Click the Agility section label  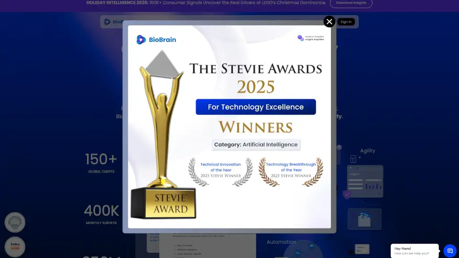coord(368,150)
